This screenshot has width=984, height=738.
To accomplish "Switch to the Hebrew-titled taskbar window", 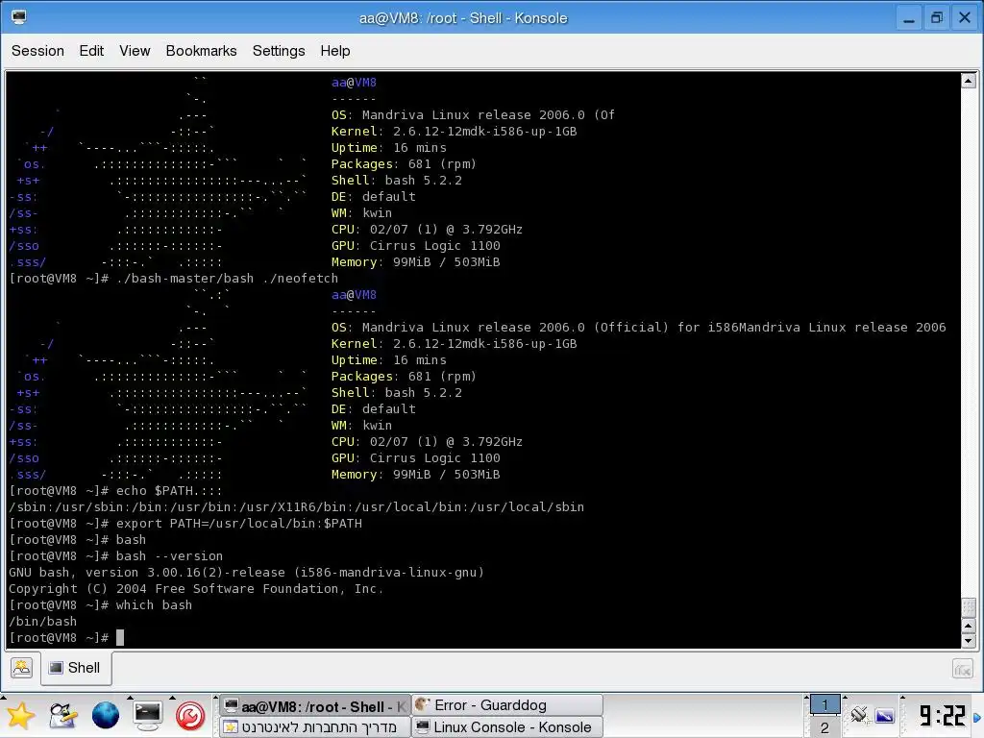I will 315,727.
